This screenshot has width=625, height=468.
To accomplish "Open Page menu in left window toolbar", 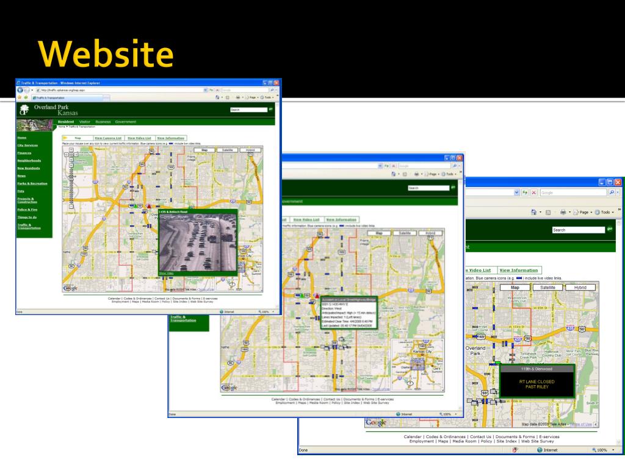I will coord(251,97).
